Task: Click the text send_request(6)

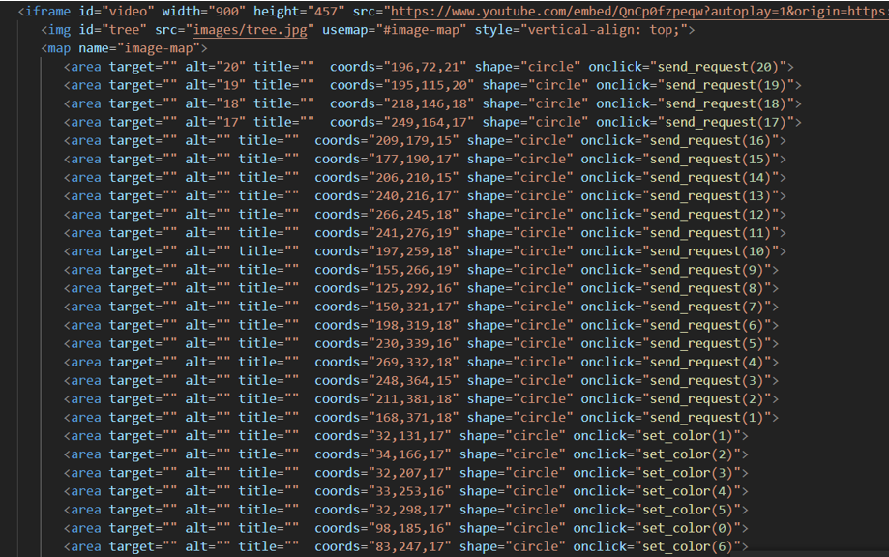Action: click(x=707, y=325)
